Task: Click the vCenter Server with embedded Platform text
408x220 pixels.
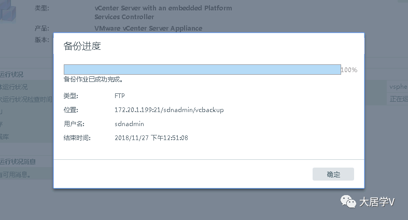Action: point(163,8)
